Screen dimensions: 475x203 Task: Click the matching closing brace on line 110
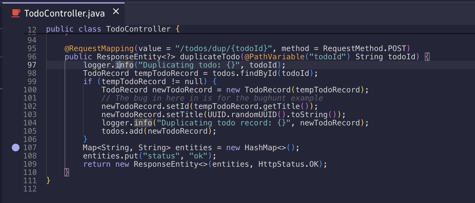coord(67,172)
